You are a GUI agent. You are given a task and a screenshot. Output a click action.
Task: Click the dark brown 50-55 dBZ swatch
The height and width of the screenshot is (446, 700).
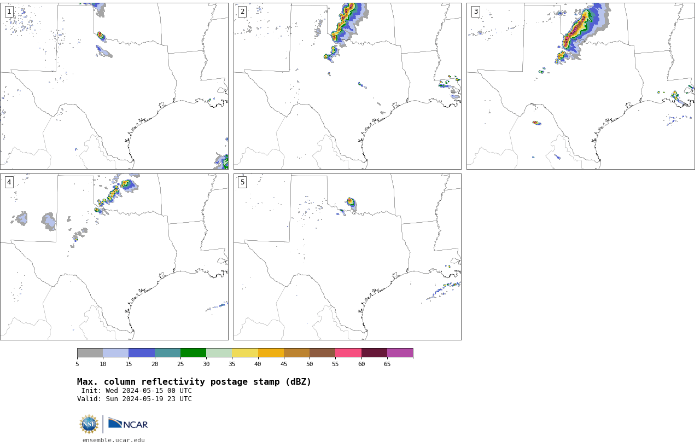click(322, 352)
